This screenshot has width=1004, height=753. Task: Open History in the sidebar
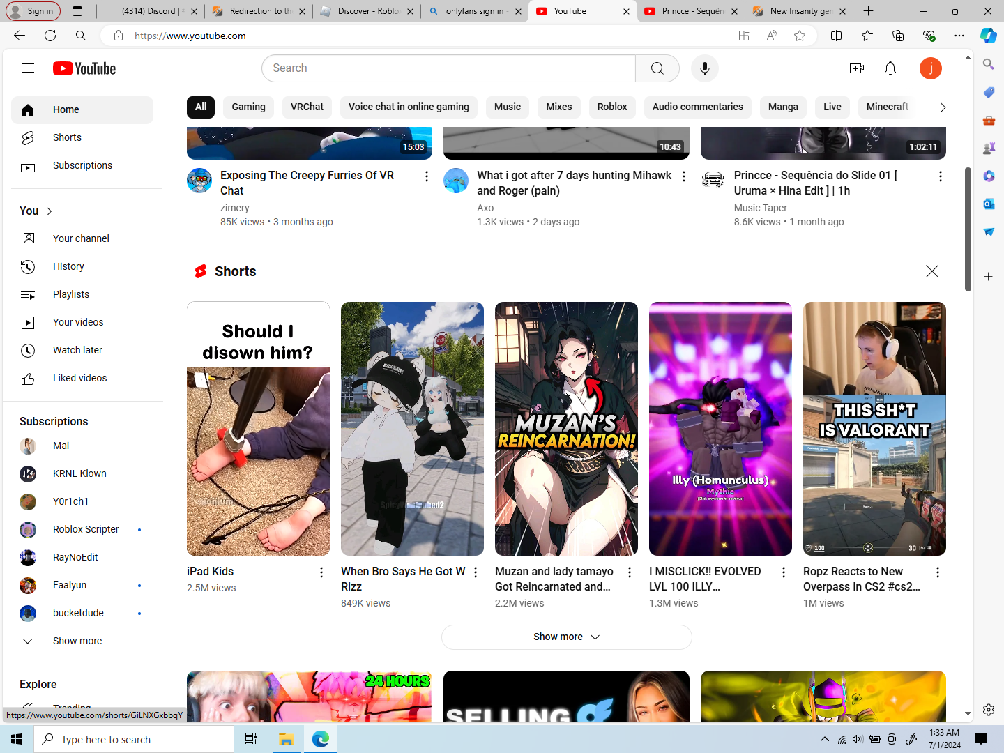pos(82,266)
